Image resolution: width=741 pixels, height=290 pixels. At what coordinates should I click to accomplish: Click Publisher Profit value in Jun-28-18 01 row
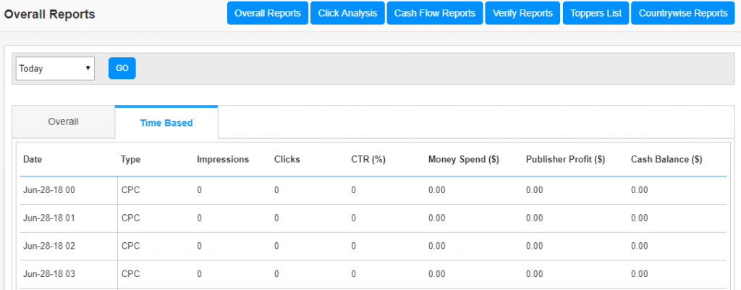click(x=535, y=218)
